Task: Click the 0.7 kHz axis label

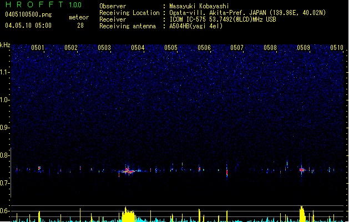Action: click(4, 183)
